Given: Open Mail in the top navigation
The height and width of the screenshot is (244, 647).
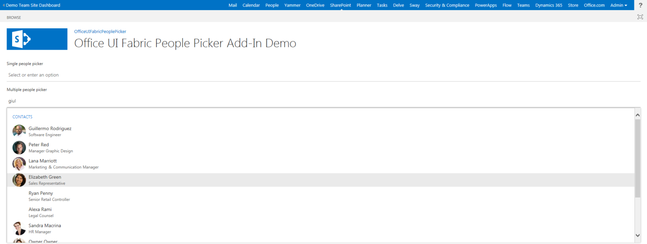Looking at the screenshot, I should [233, 5].
